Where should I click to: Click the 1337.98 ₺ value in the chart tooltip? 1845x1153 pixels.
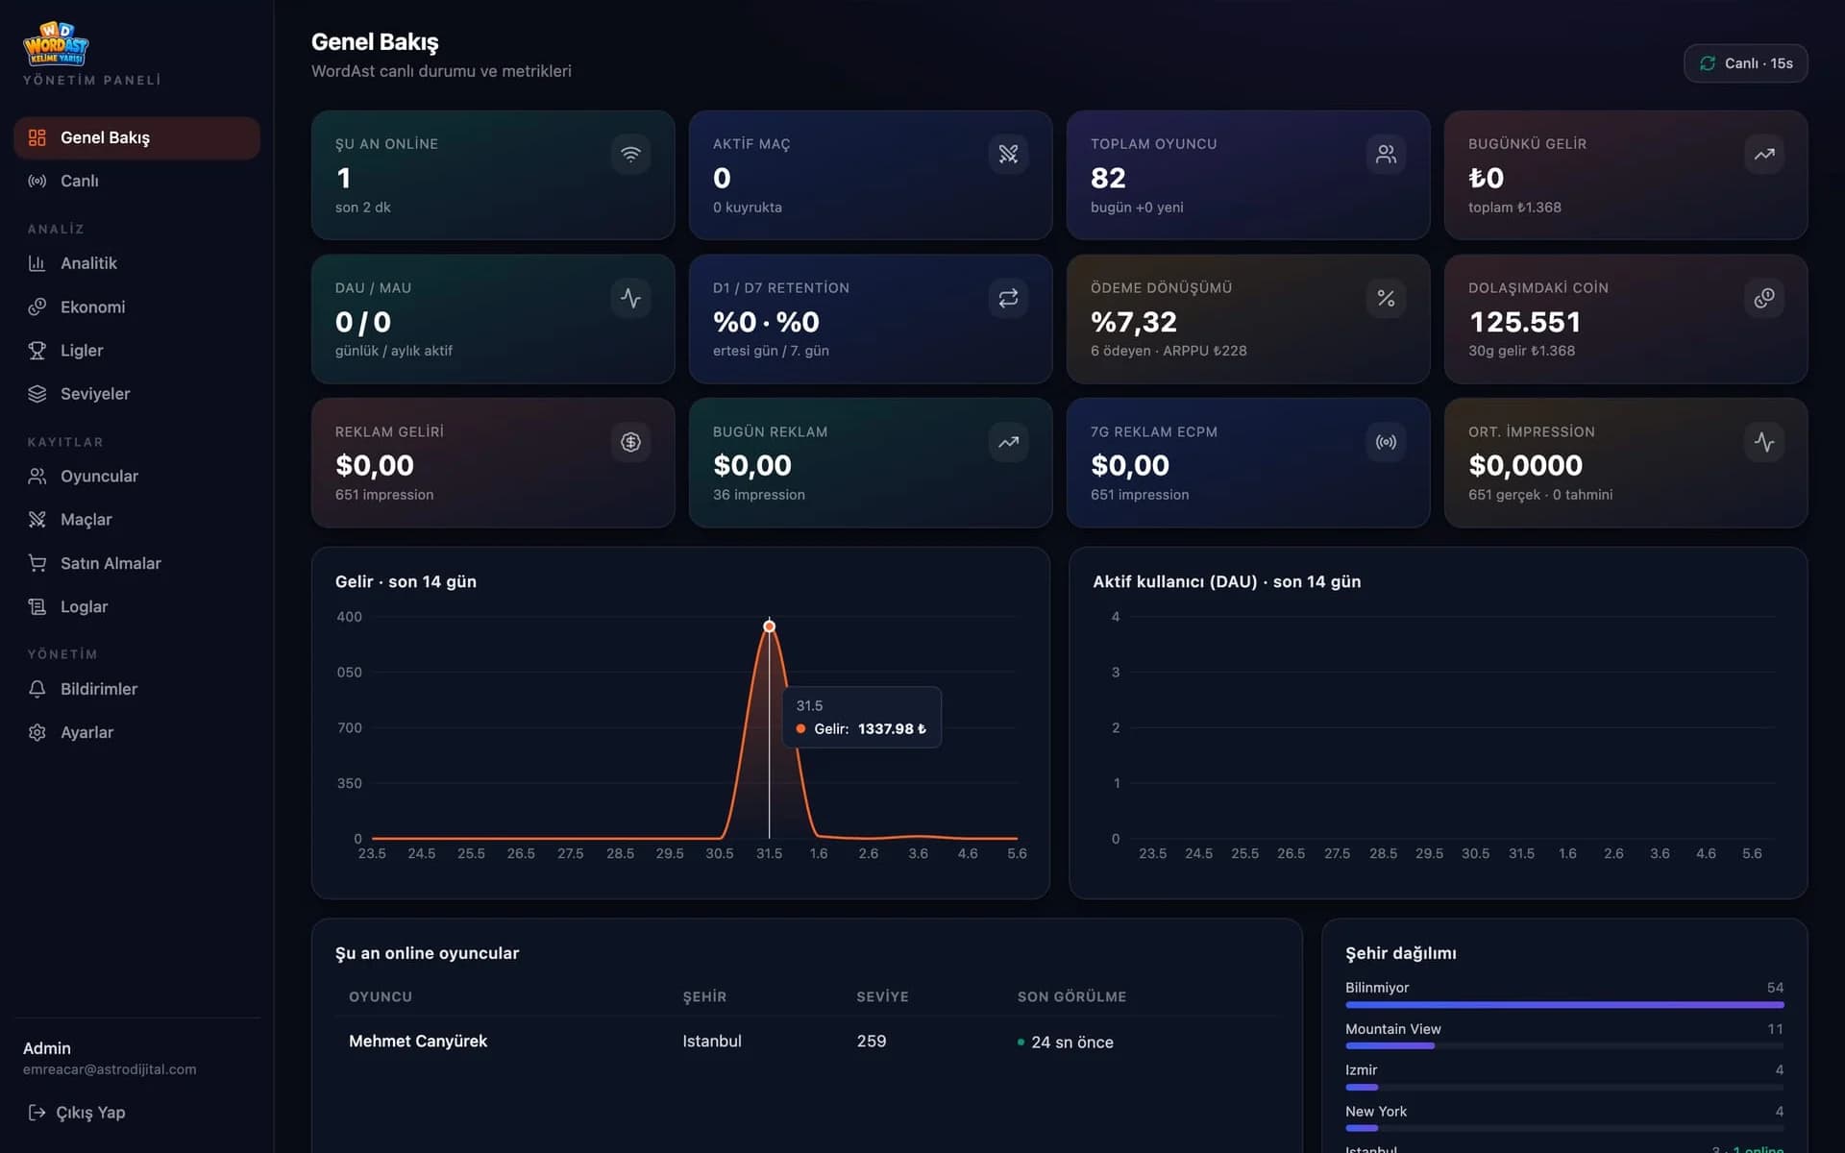tap(892, 729)
